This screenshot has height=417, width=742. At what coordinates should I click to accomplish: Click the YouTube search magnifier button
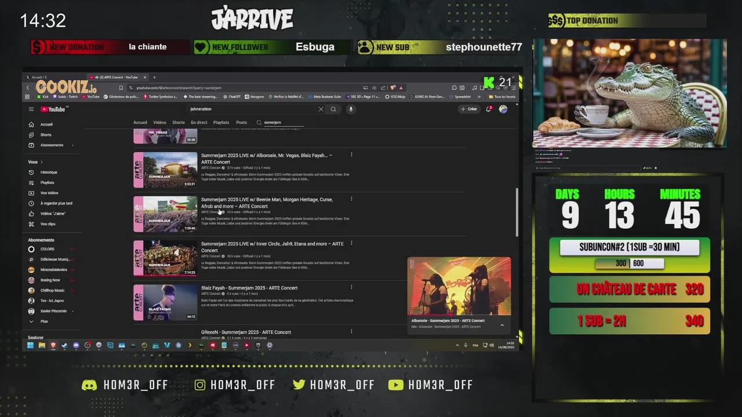(x=333, y=109)
